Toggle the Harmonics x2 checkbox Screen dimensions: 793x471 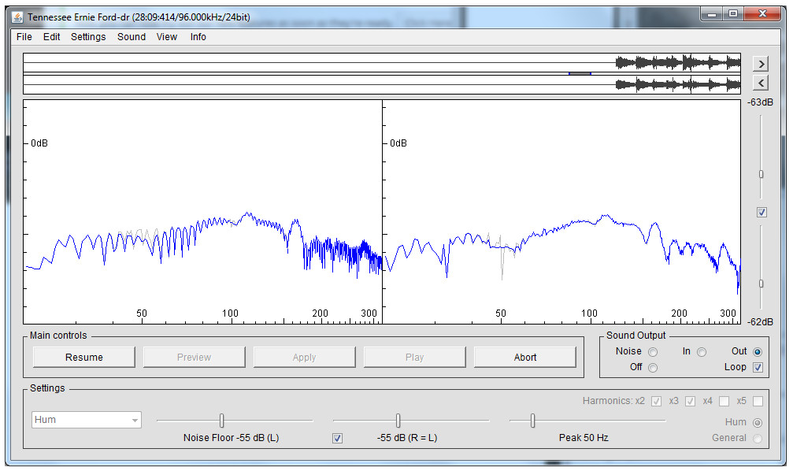point(657,401)
